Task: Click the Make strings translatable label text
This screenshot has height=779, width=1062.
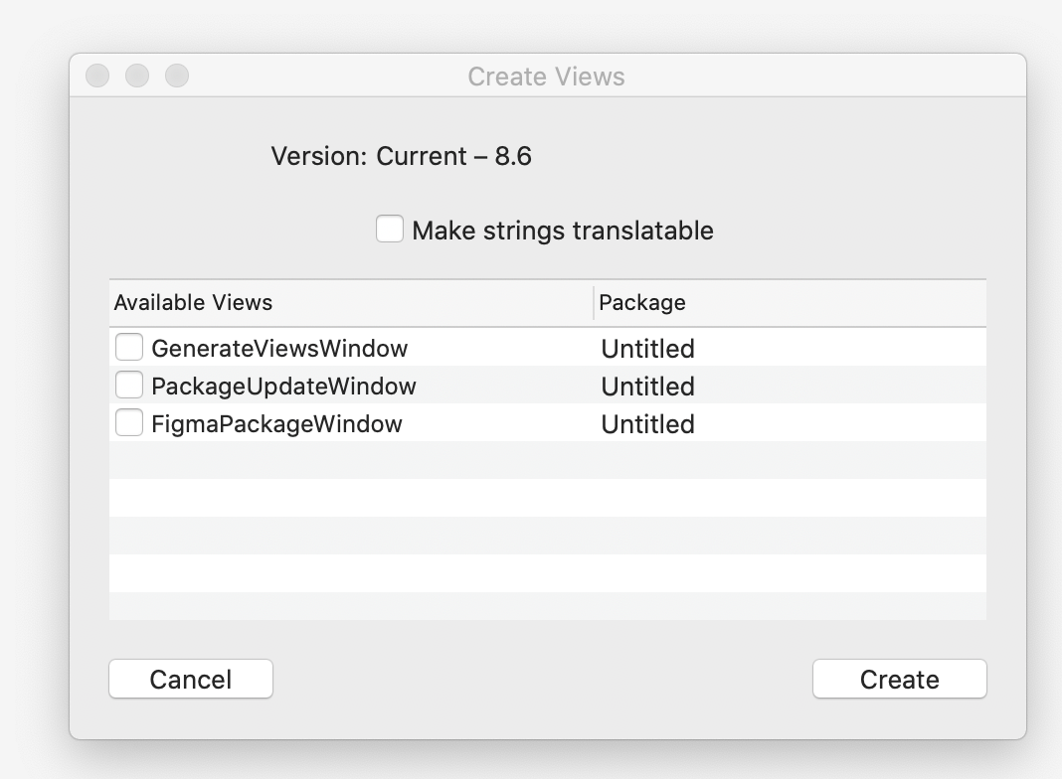Action: [x=563, y=230]
